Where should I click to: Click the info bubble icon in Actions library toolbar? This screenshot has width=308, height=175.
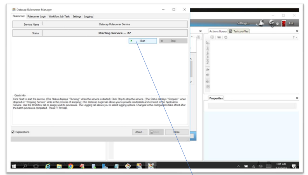pyautogui.click(x=212, y=37)
